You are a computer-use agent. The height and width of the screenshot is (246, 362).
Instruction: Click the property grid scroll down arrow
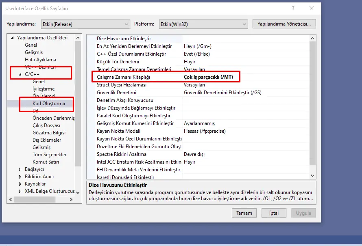point(313,176)
